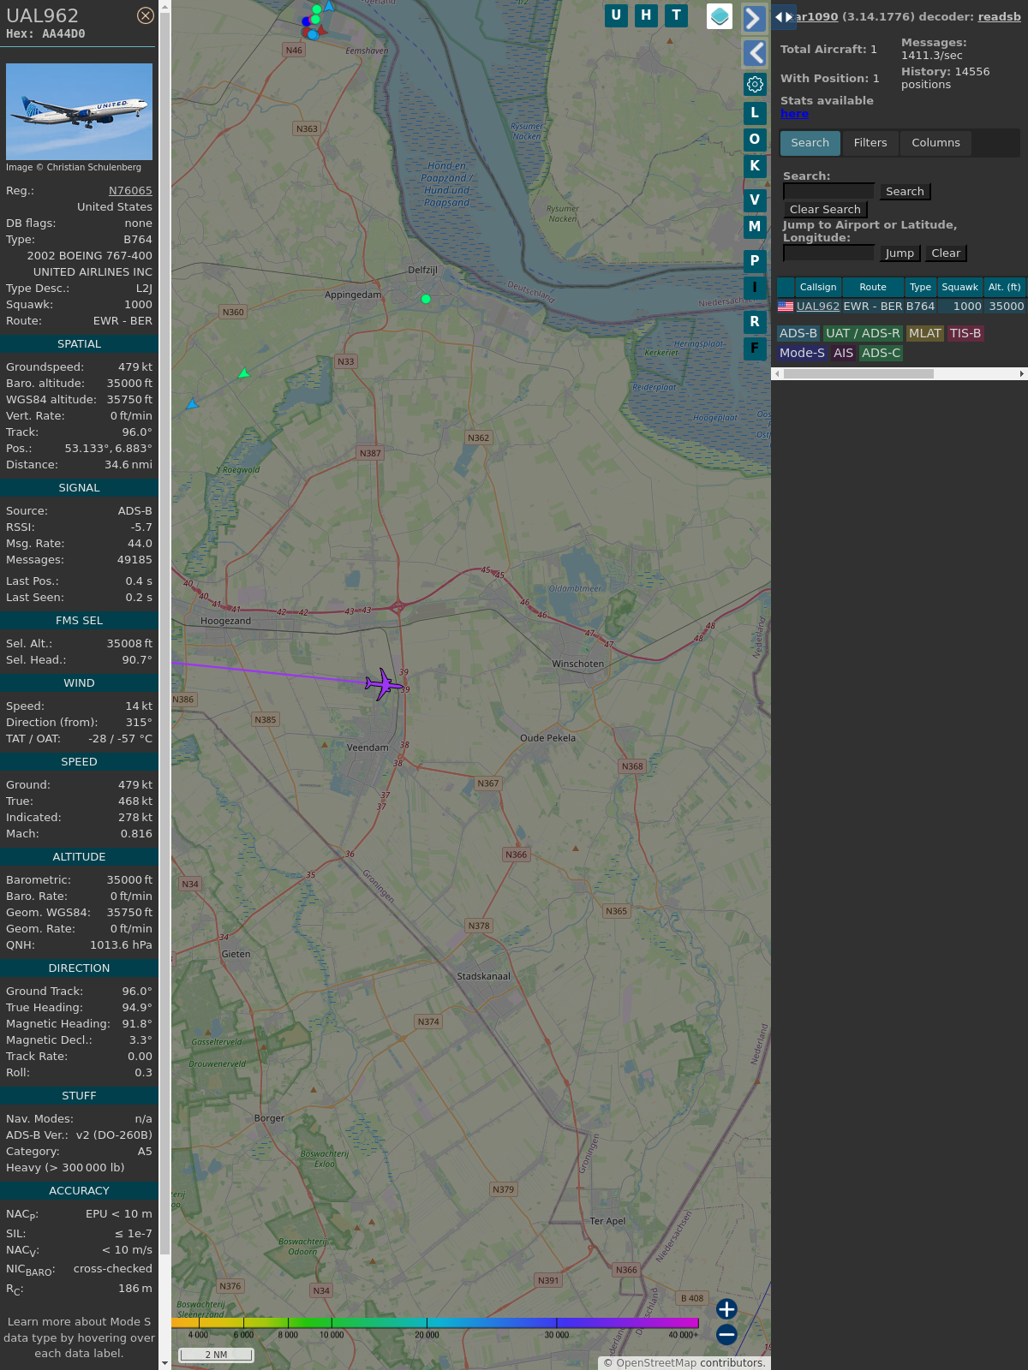Open the Stats available here link
Image resolution: width=1028 pixels, height=1370 pixels.
794,114
